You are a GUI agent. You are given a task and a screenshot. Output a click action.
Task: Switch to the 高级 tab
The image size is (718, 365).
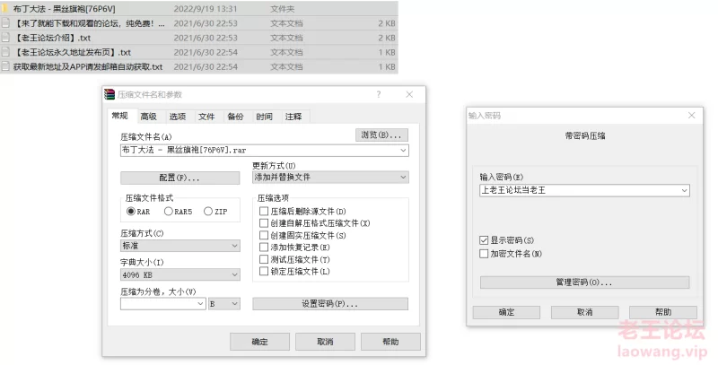(x=149, y=117)
